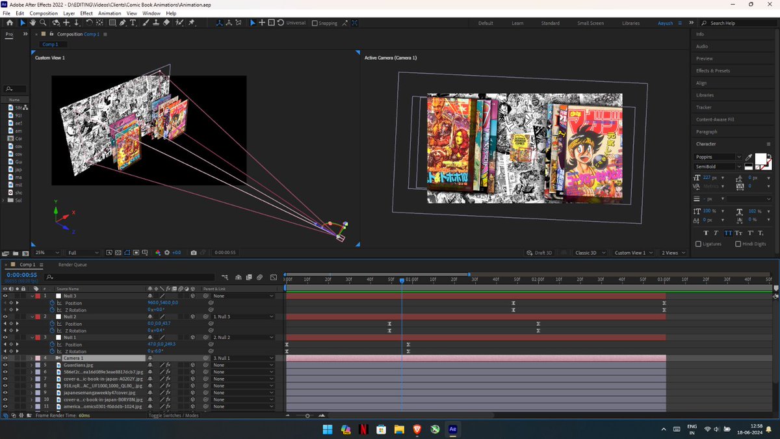
Task: Switch to the Standard workspace
Action: (550, 23)
